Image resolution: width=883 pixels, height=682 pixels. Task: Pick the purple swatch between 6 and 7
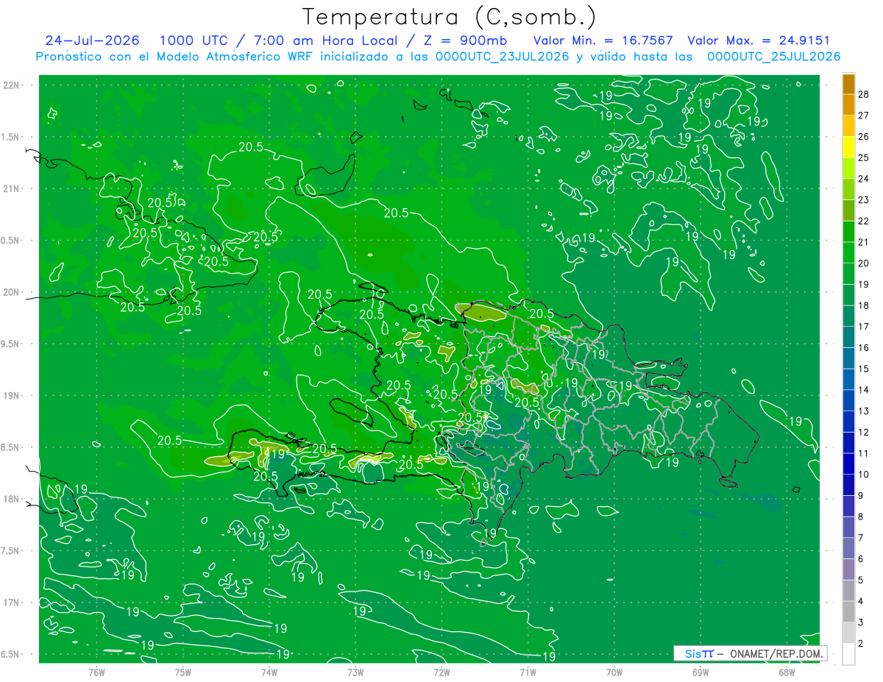click(x=848, y=548)
